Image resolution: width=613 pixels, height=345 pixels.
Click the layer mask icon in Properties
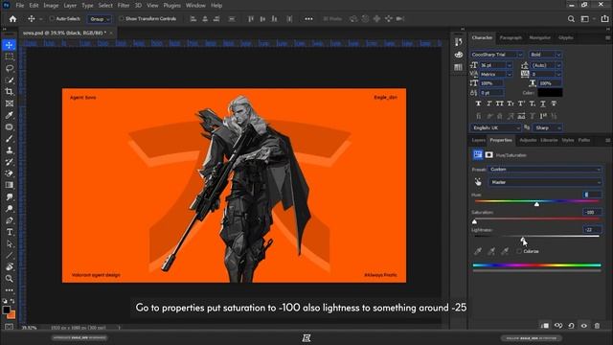[x=489, y=155]
